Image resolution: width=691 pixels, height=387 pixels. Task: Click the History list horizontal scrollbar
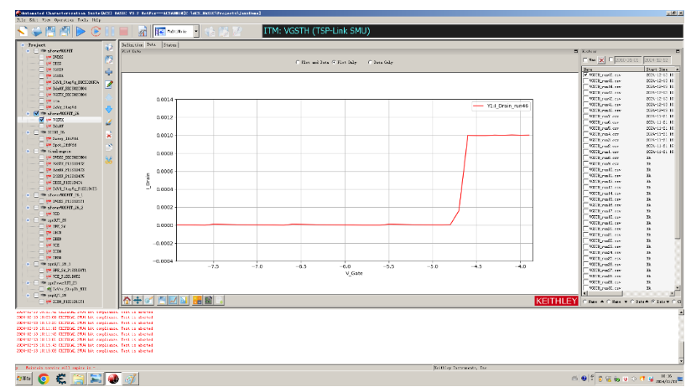[629, 293]
